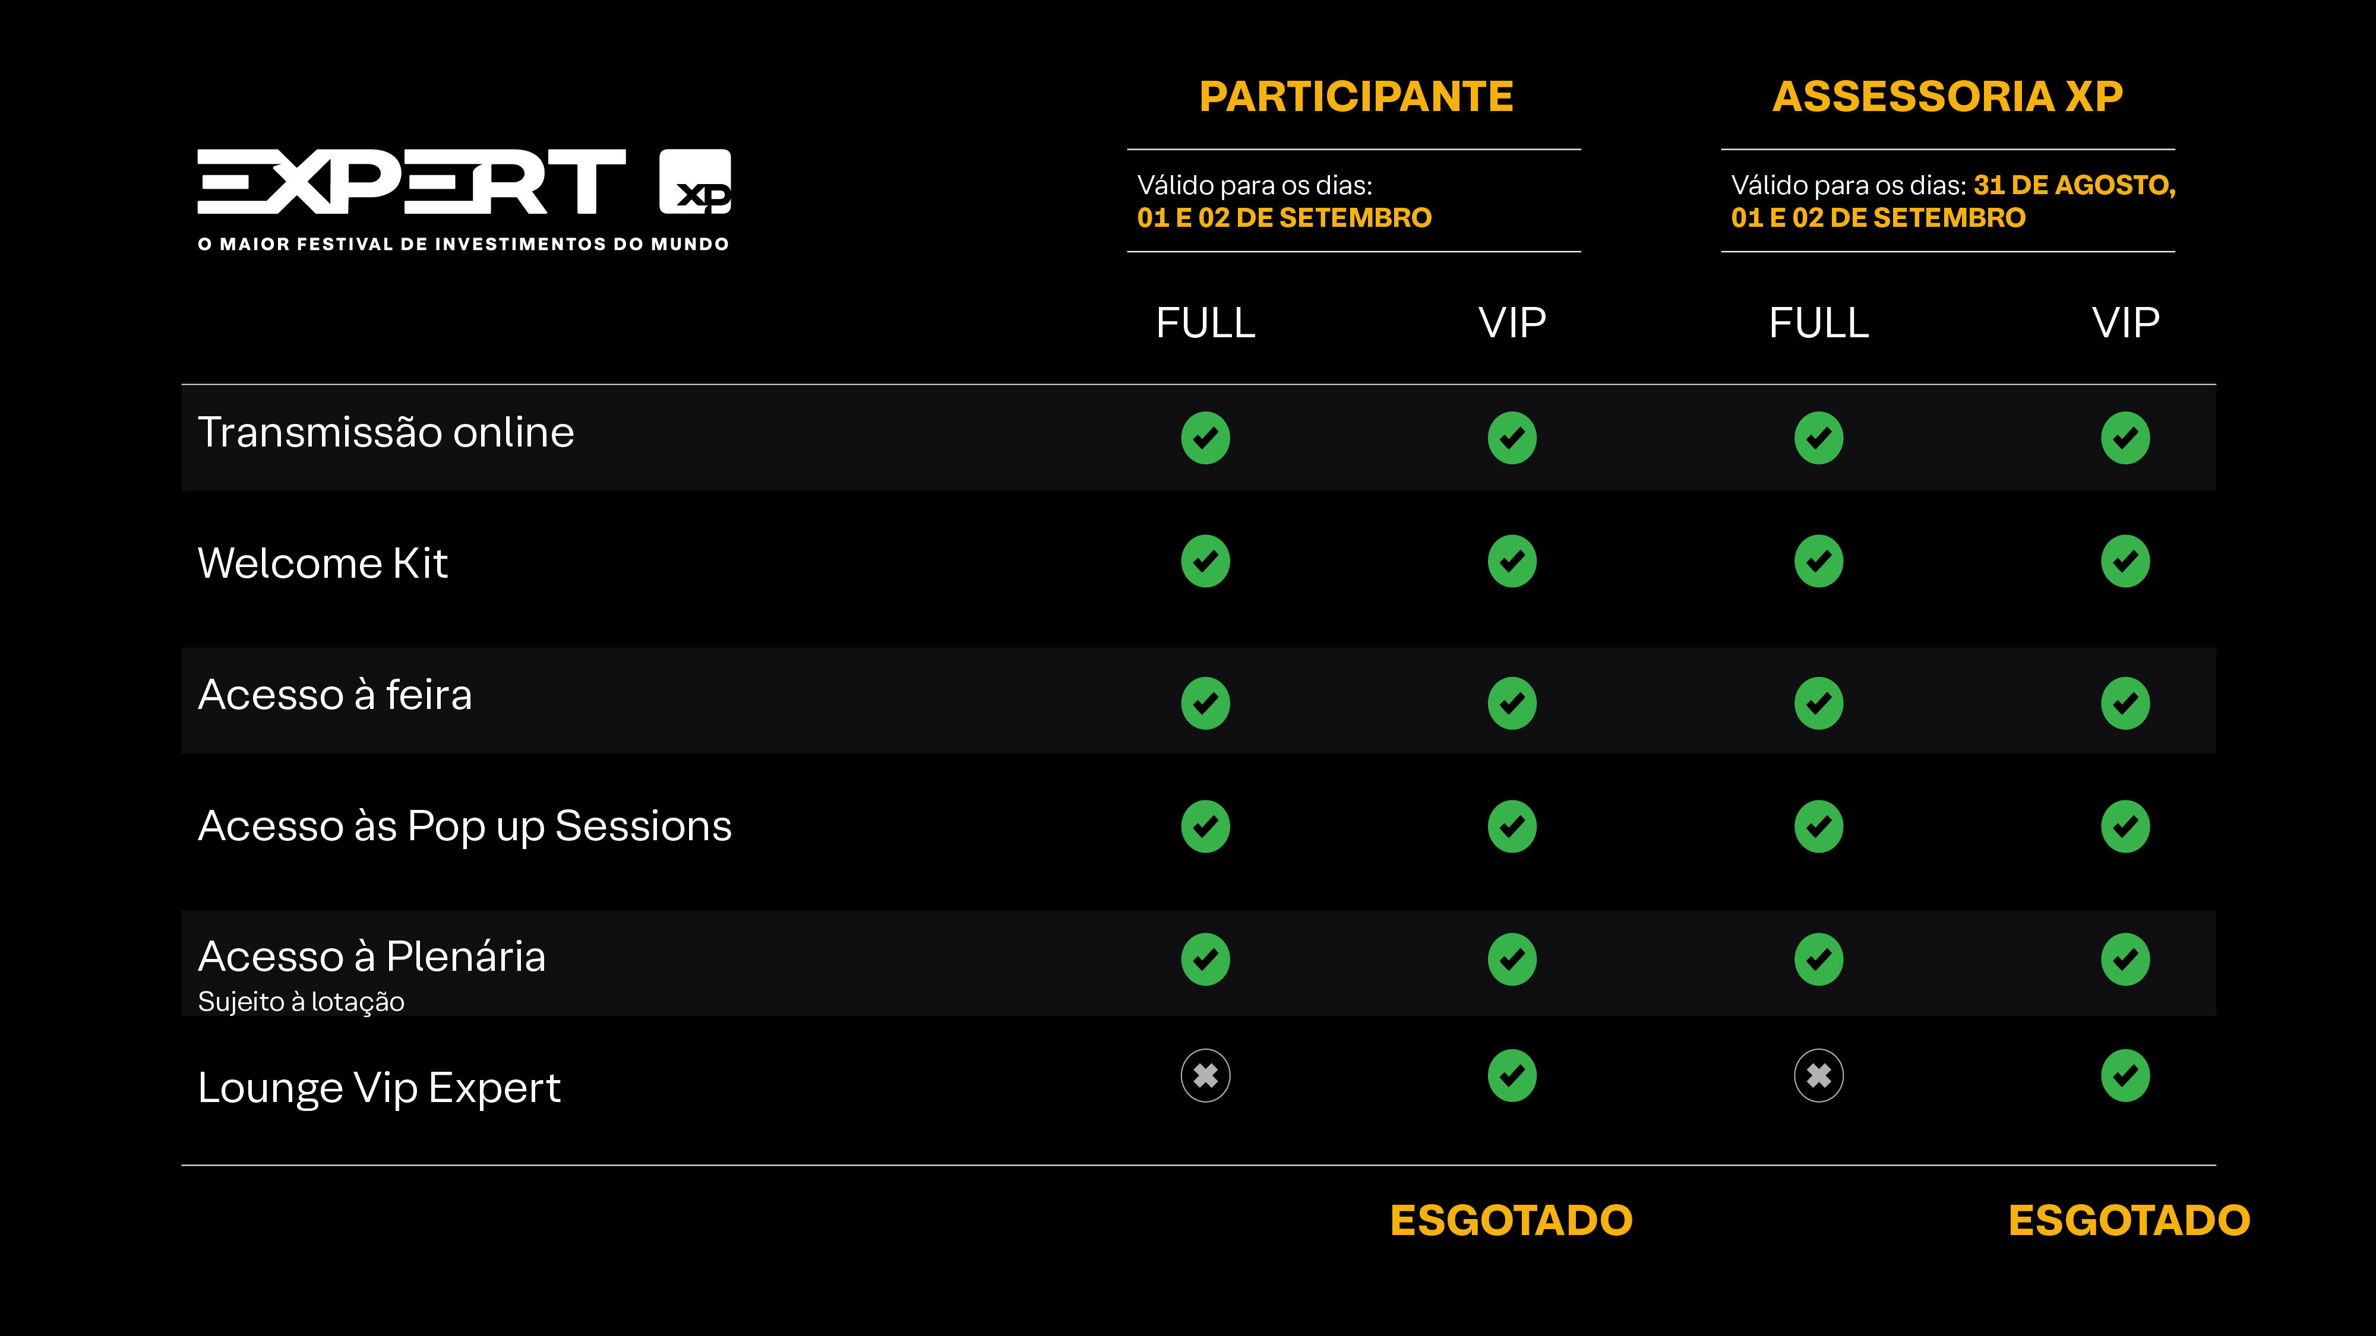This screenshot has width=2376, height=1336.
Task: Select the PARTICIPANTE heading
Action: click(x=1356, y=97)
